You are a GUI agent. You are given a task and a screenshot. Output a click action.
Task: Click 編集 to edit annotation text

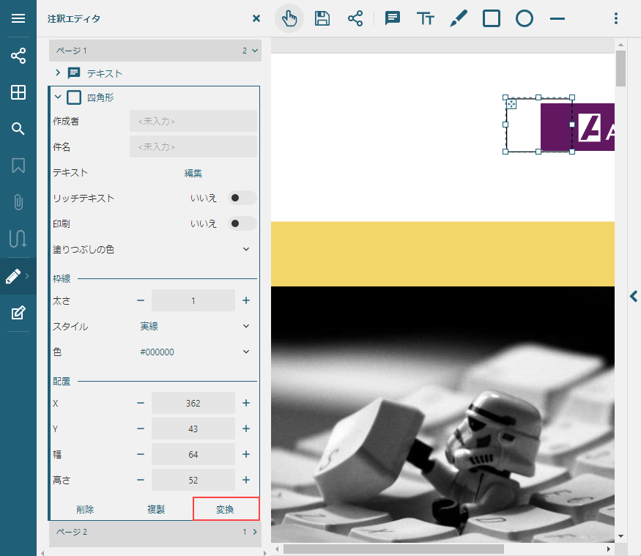point(193,174)
